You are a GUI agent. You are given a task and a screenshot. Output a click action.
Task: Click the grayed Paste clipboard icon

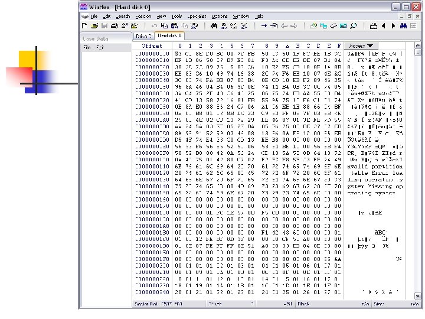pyautogui.click(x=184, y=26)
